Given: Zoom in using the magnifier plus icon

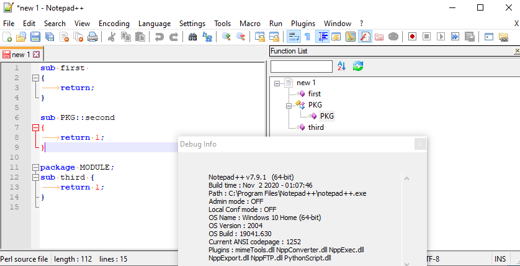Looking at the screenshot, I should 226,37.
